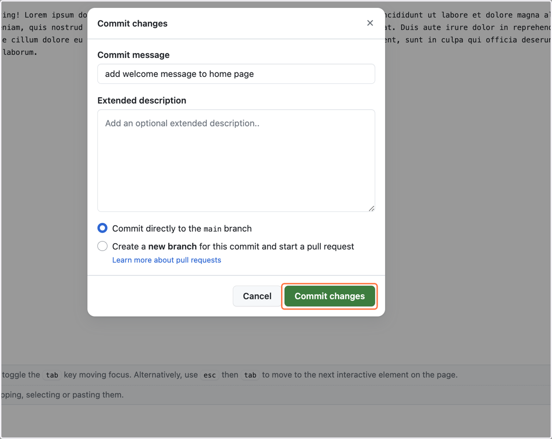Screen dimensions: 552x439
Task: Click the Commit changes dialog title
Action: (132, 23)
